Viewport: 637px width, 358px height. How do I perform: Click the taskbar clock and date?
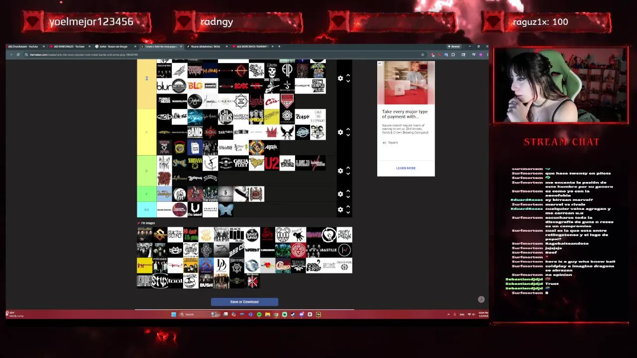click(483, 314)
